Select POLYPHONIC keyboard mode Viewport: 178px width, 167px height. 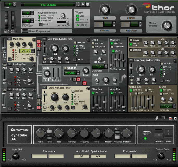point(39,21)
